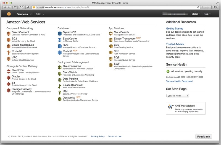Click the downloads button in Safari toolbar
This screenshot has width=221, height=145.
(215, 7)
